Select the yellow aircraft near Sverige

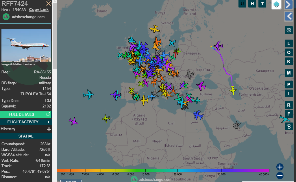[155, 29]
